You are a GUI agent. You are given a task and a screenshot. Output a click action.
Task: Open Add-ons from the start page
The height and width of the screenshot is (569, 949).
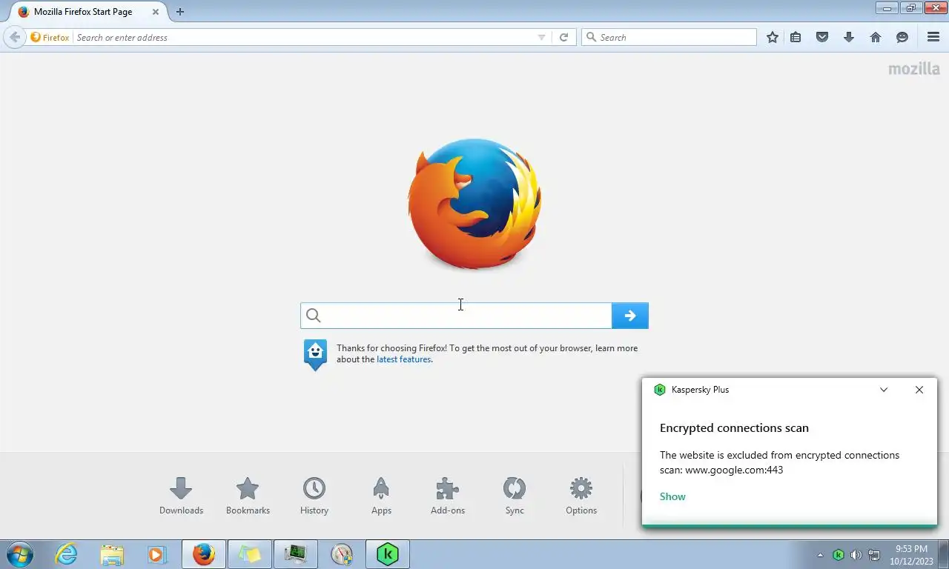(x=448, y=496)
